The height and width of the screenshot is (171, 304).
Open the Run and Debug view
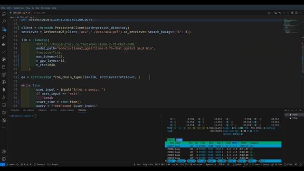point(4,37)
